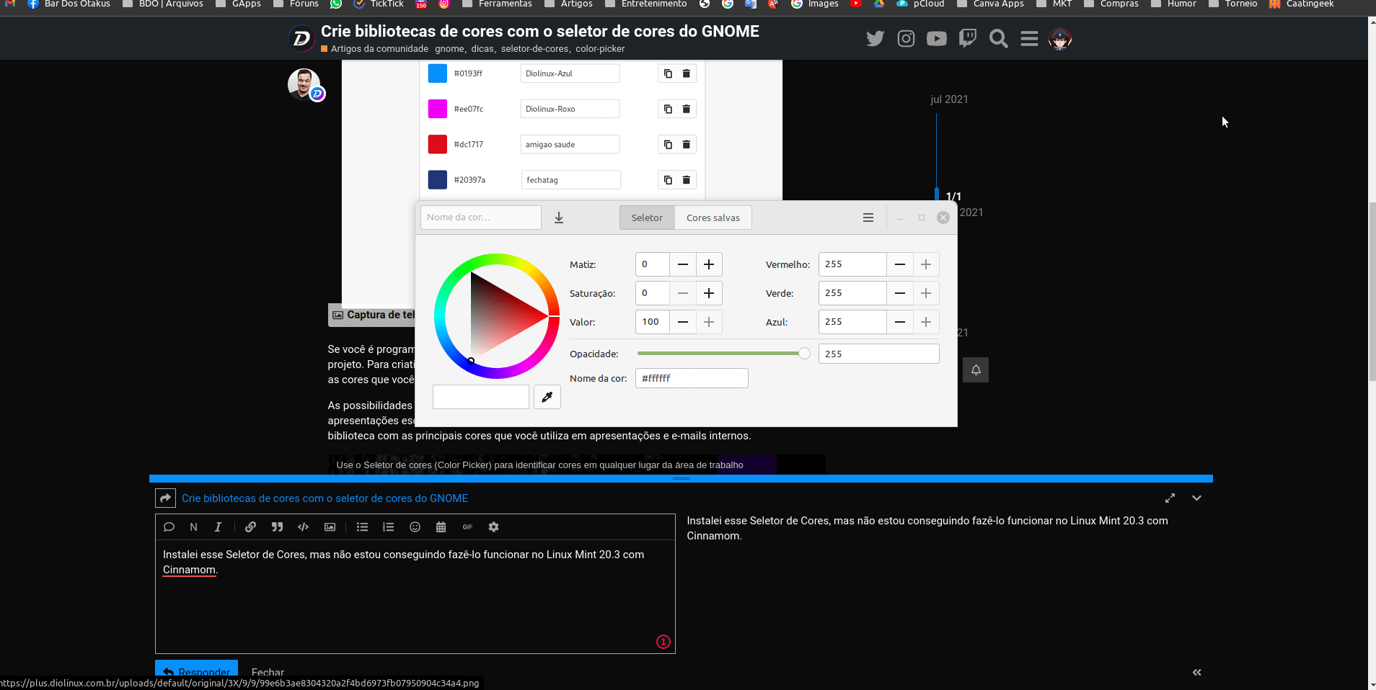This screenshot has height=690, width=1376.
Task: Open the Instagram link in header
Action: (x=906, y=39)
